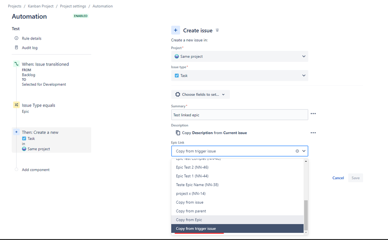Open the three-dot menu beside the Description field
This screenshot has height=240, width=388.
click(x=313, y=133)
